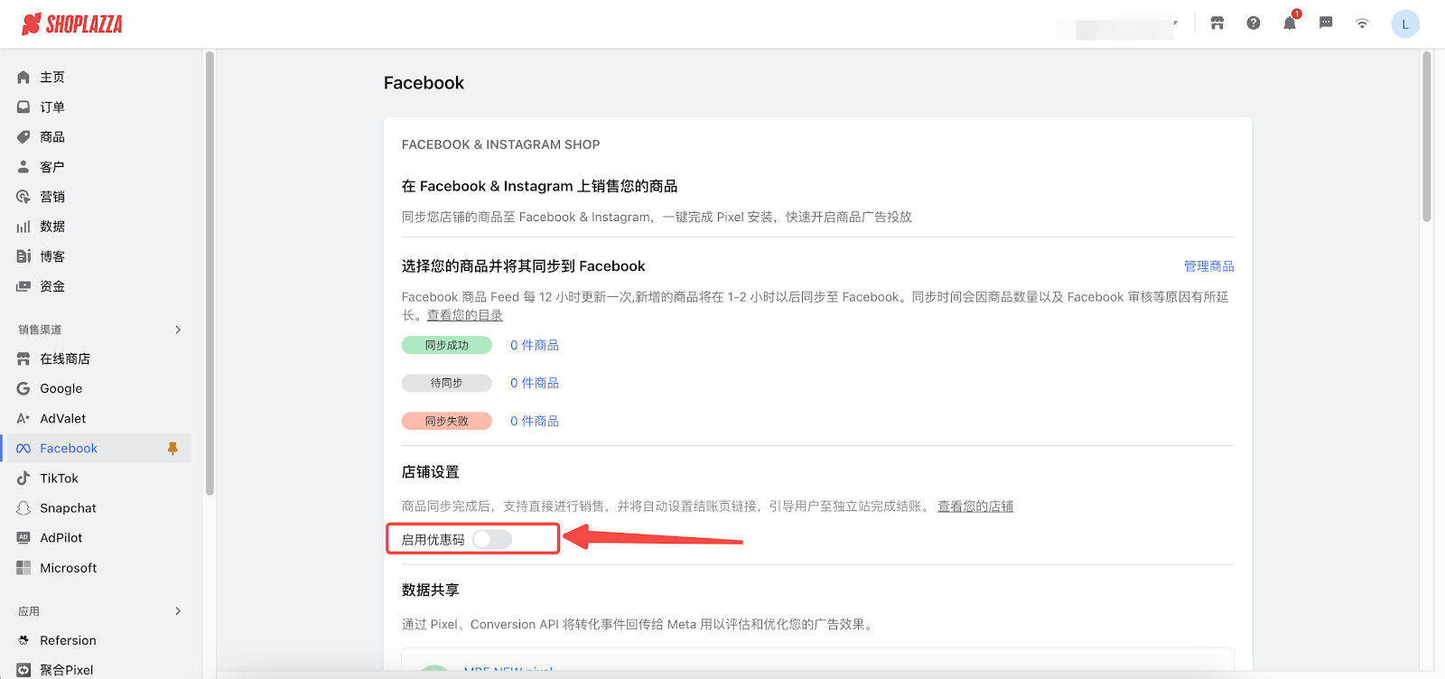Open the chat messages icon
Screen dimensions: 1445x679
pyautogui.click(x=1326, y=23)
